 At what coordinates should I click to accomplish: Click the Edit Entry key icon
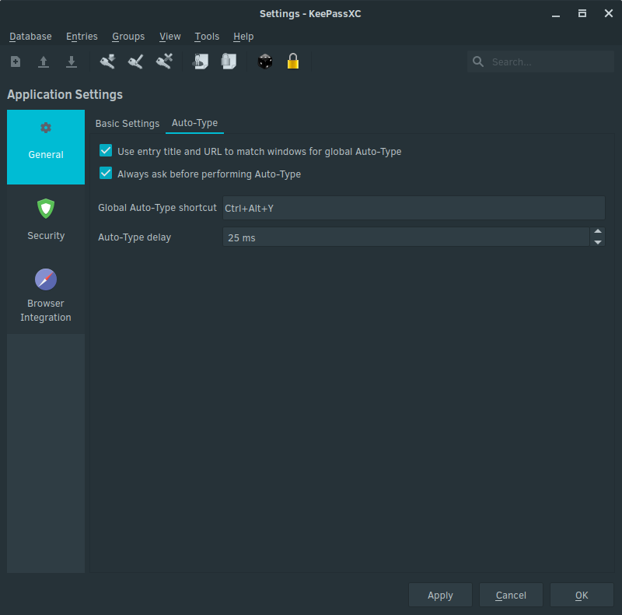click(135, 61)
